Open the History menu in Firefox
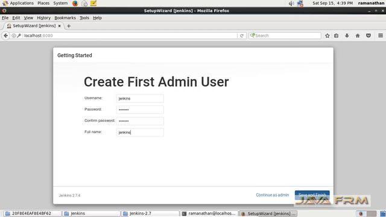 (x=43, y=18)
